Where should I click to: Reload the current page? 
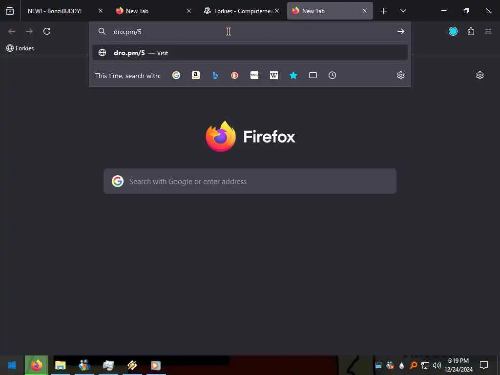(47, 31)
